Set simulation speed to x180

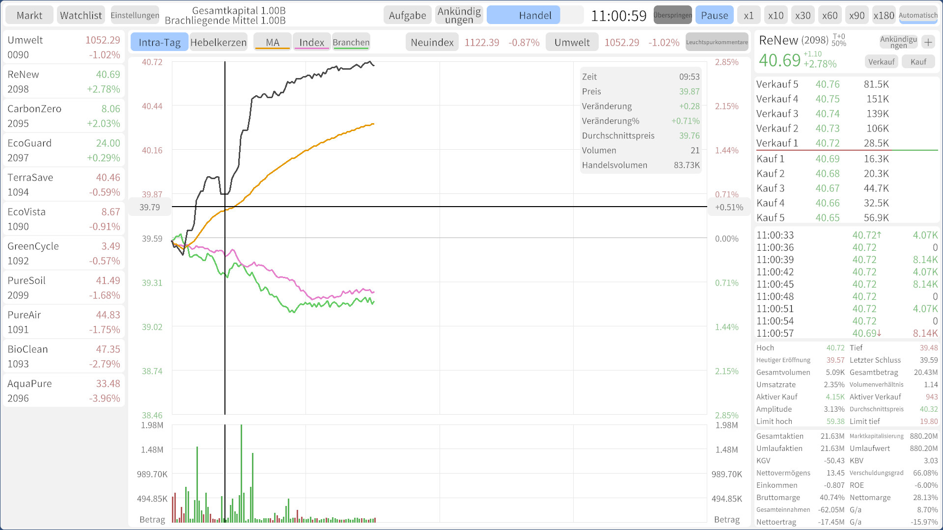point(883,15)
